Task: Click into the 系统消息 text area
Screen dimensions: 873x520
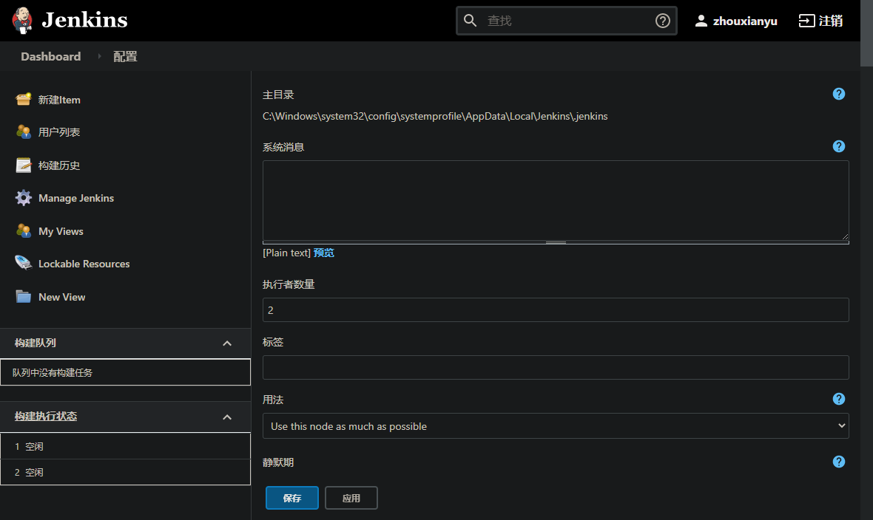Action: 556,201
